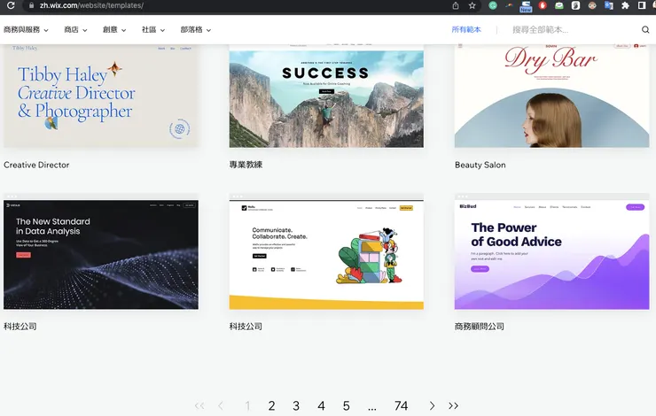Expand the 商務與服務 dropdown menu

click(26, 30)
